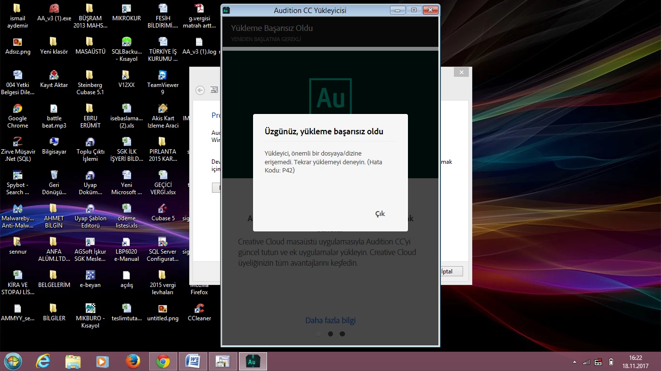Select the SQLBackup Kısayol shortcut
The width and height of the screenshot is (661, 371).
point(126,49)
